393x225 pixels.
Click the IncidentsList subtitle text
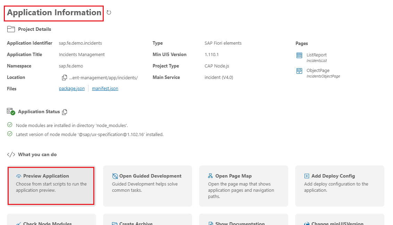tap(317, 61)
